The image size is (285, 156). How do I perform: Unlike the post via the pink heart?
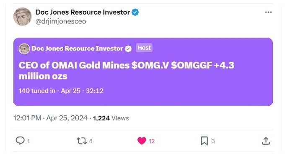(x=142, y=141)
